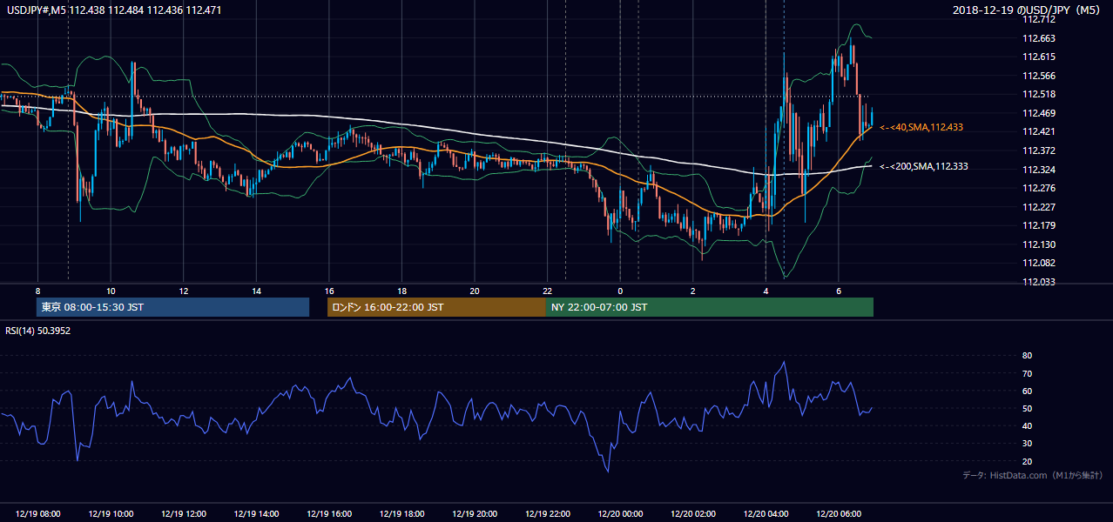
Task: Click the 112.227 price axis value
Action: [x=1039, y=207]
